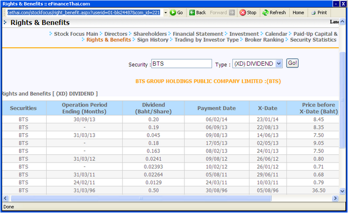Click the vertical scrollbar thumb
This screenshot has height=213, width=348.
tap(342, 99)
